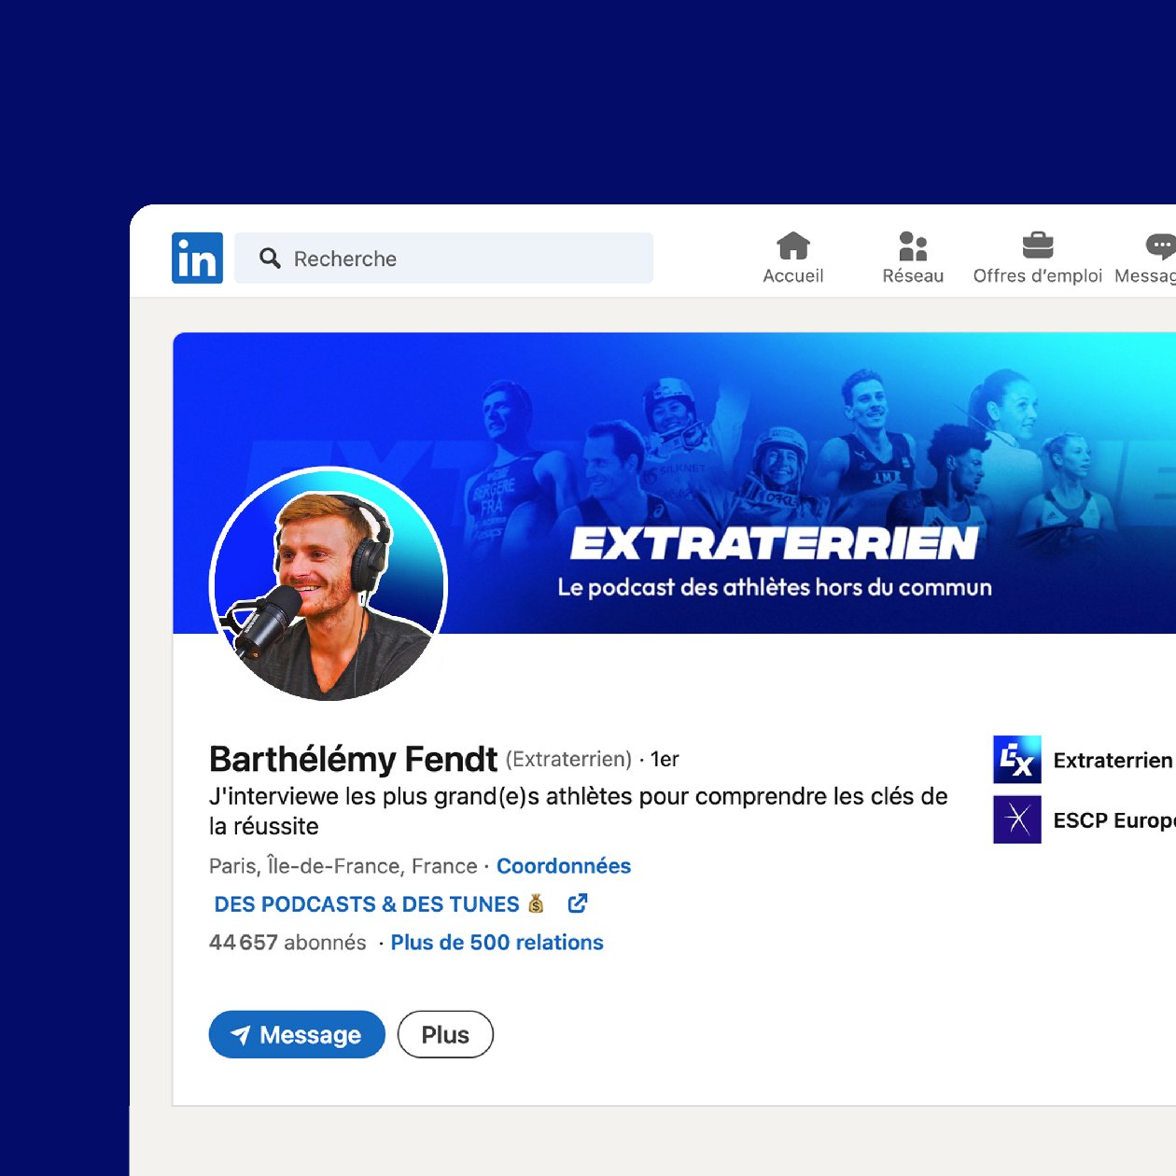
Task: Click the paper plane icon in Message button
Action: click(241, 1035)
